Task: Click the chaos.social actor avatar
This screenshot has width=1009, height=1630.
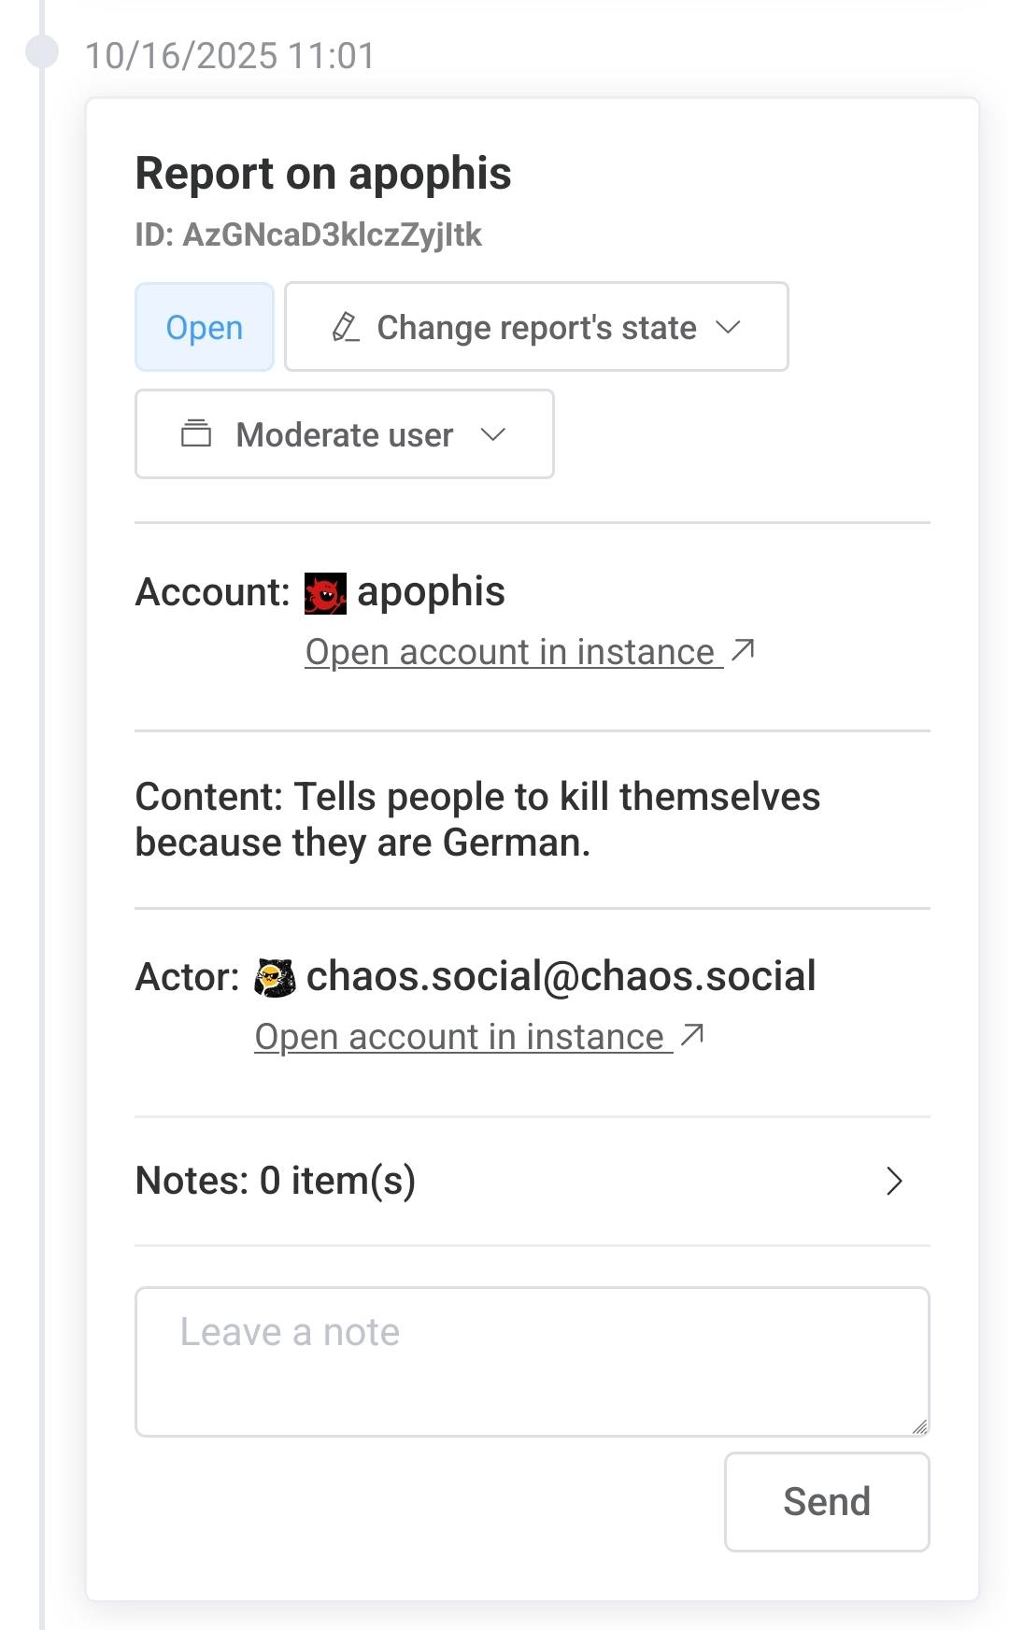Action: point(275,978)
